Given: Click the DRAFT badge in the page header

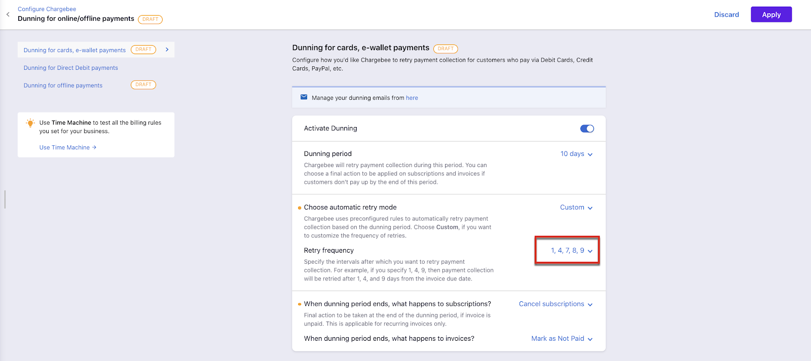Looking at the screenshot, I should pyautogui.click(x=150, y=20).
